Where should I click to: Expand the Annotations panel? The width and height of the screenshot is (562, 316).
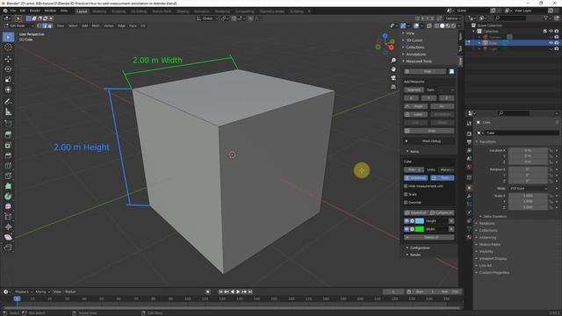(x=415, y=54)
